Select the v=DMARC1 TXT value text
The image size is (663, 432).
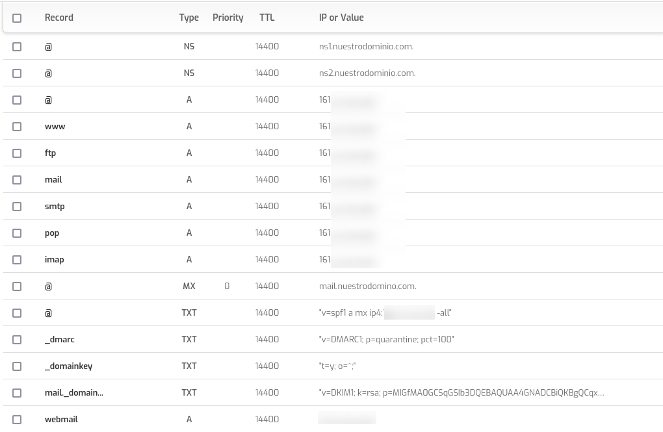(386, 339)
